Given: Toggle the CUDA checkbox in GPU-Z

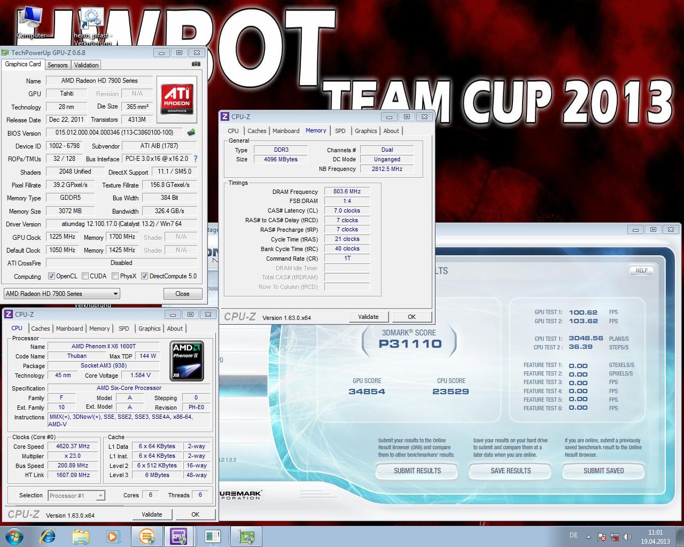Looking at the screenshot, I should coord(85,276).
